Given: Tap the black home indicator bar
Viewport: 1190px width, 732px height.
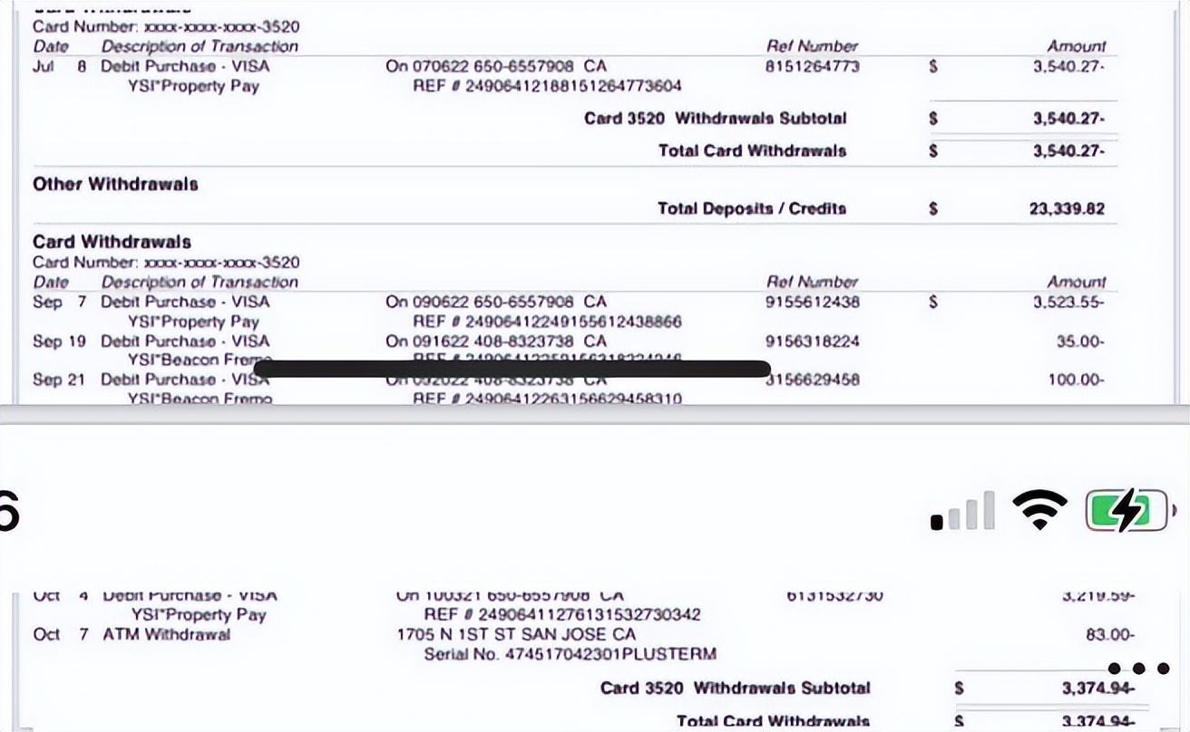Looking at the screenshot, I should click(512, 369).
